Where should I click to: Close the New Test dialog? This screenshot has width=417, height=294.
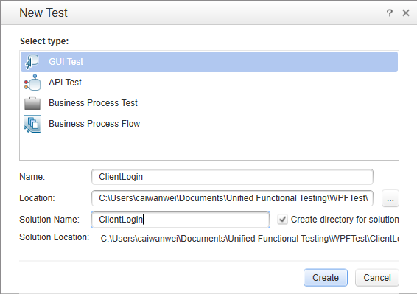pos(406,13)
